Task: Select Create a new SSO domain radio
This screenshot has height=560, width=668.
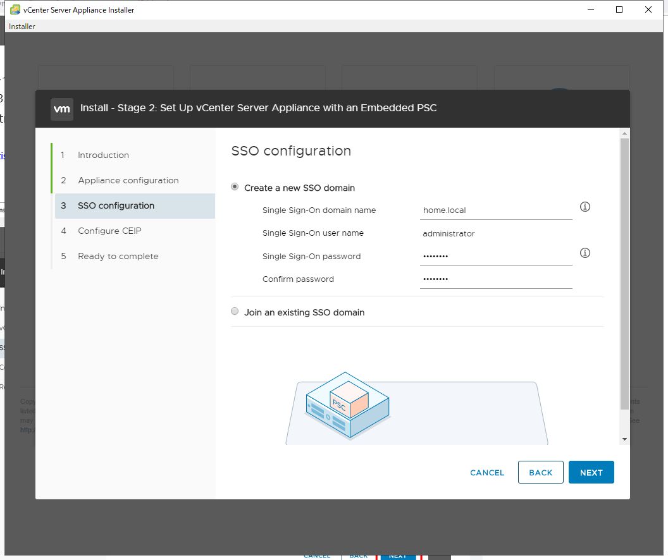Action: [x=235, y=187]
